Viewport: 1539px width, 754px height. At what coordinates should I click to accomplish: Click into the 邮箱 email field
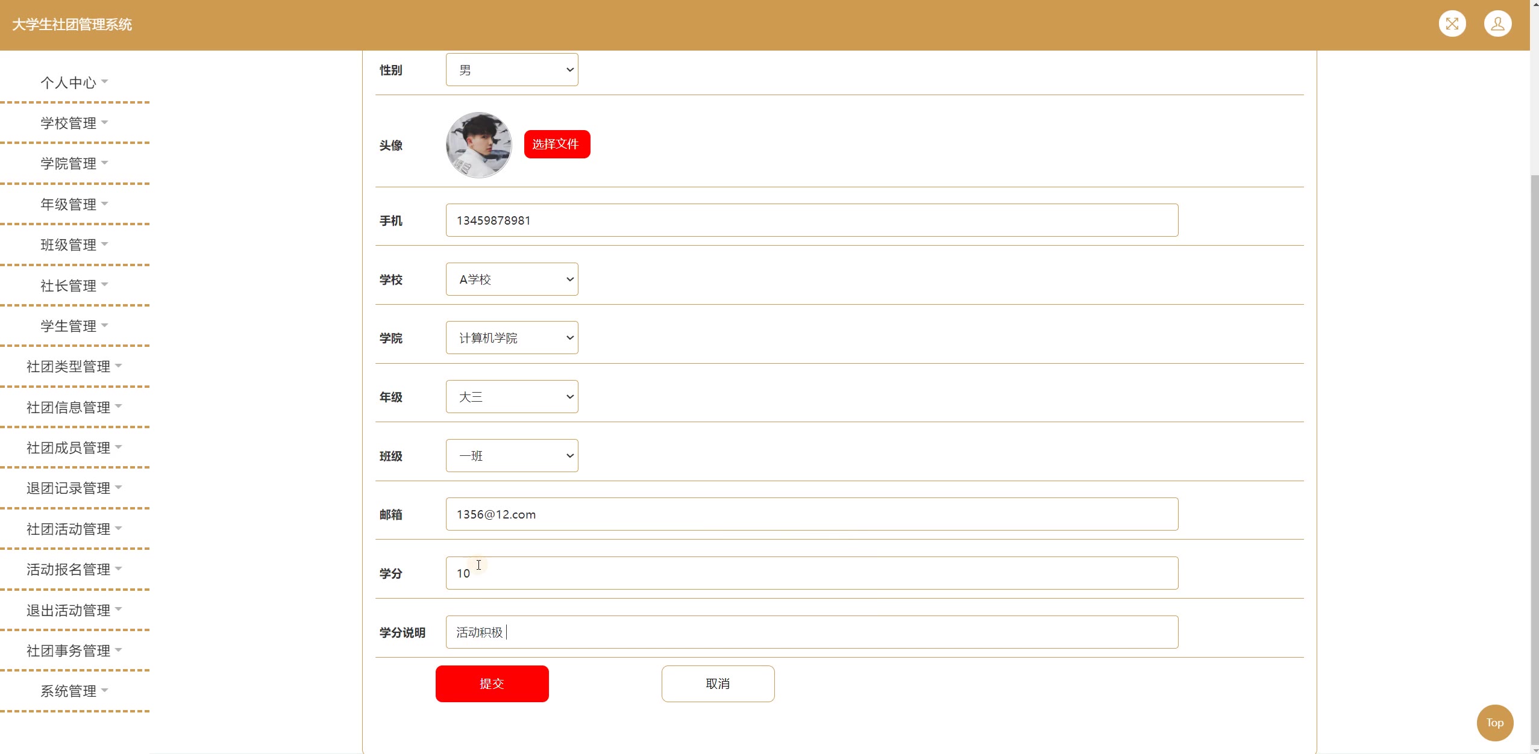click(811, 514)
